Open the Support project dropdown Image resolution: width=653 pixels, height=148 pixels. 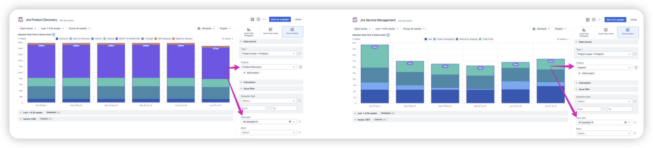pyautogui.click(x=604, y=67)
